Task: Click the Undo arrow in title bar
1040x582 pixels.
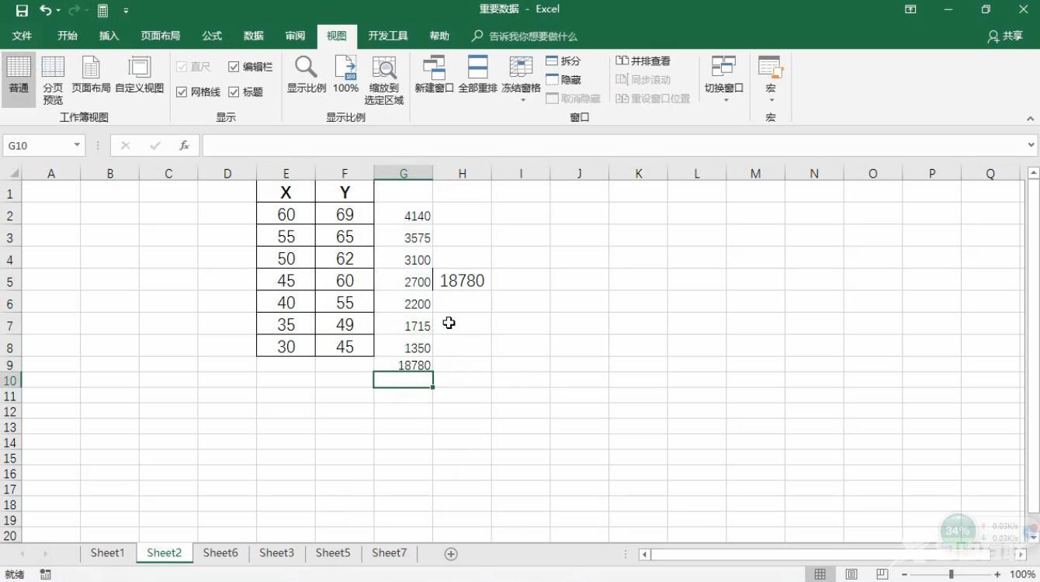Action: click(x=46, y=10)
